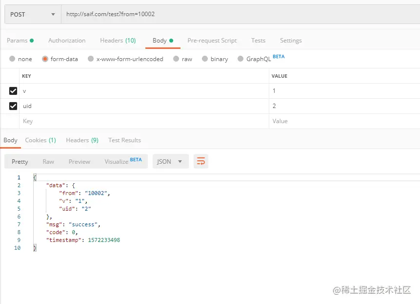Open the Pre-request Script tab

[x=212, y=41]
